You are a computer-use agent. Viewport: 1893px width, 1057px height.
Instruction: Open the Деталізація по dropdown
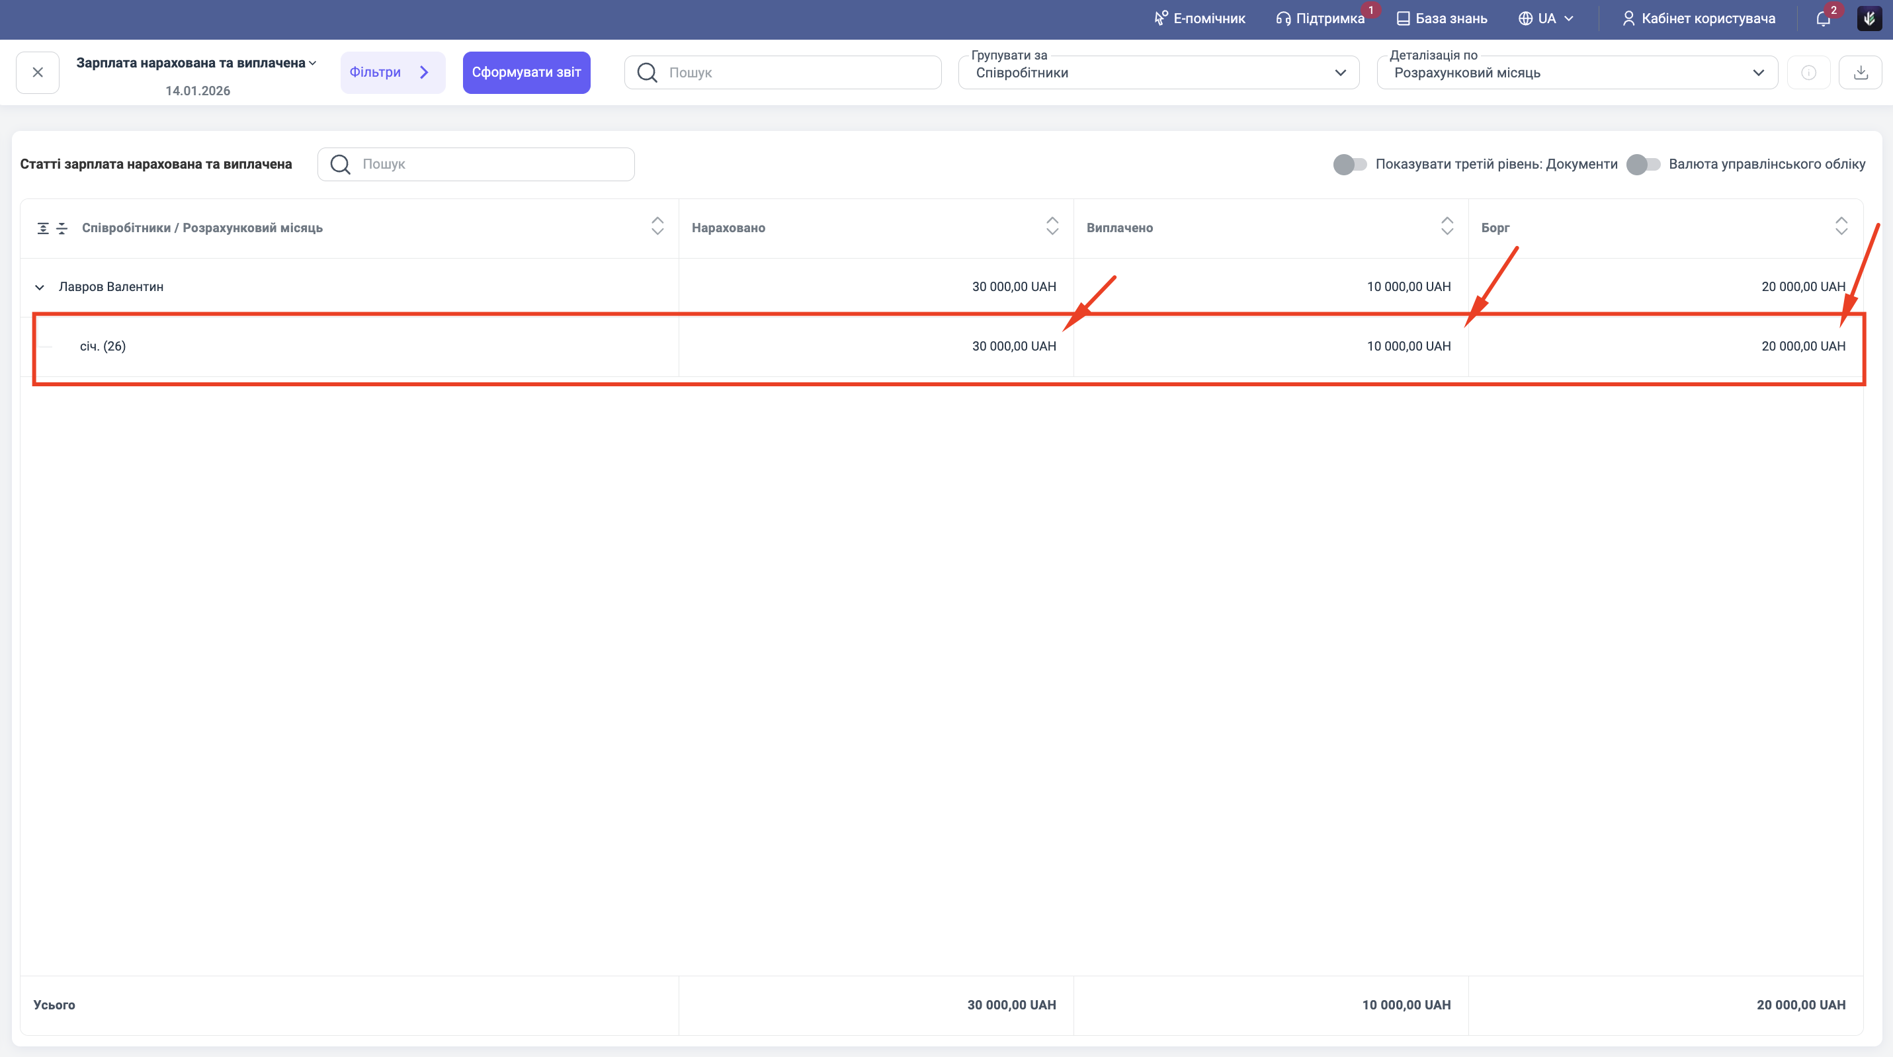tap(1576, 73)
